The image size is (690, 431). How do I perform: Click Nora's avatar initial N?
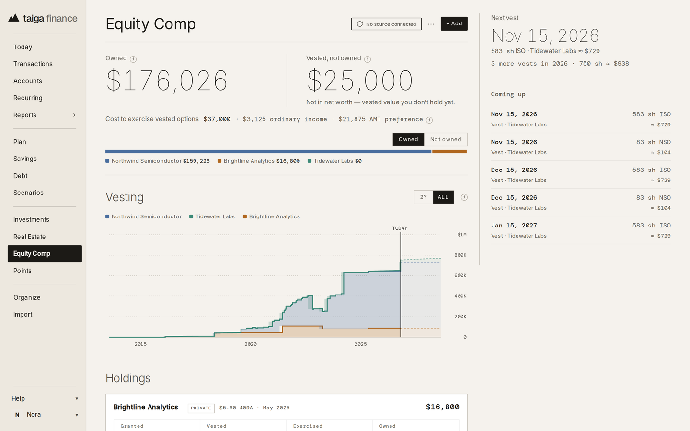click(x=17, y=415)
